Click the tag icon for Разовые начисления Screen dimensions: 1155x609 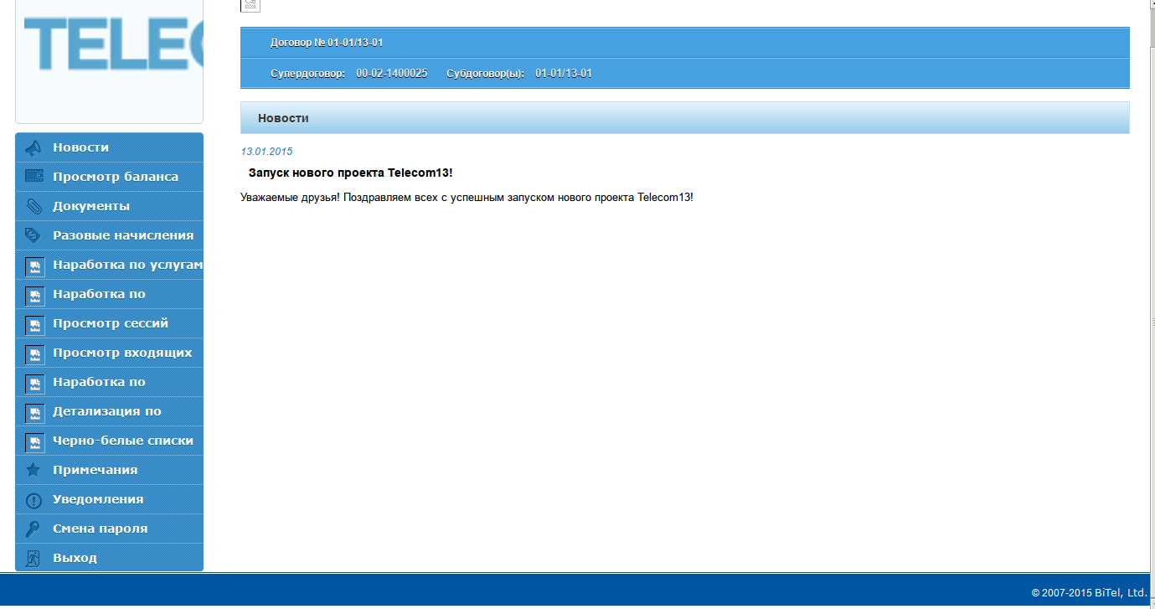click(34, 235)
